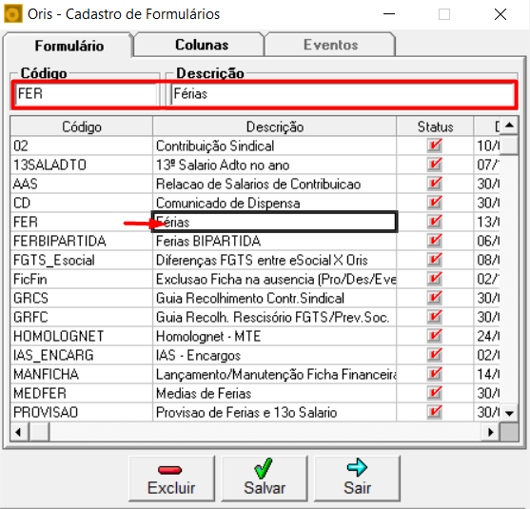
Task: Select description 'Diferenças FGTS entre eSocial X Oris'
Action: (274, 260)
